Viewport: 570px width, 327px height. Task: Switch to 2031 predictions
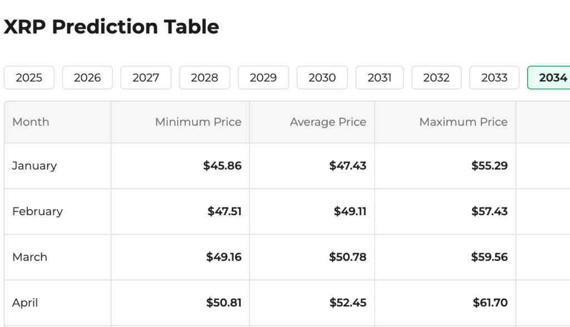click(x=380, y=78)
